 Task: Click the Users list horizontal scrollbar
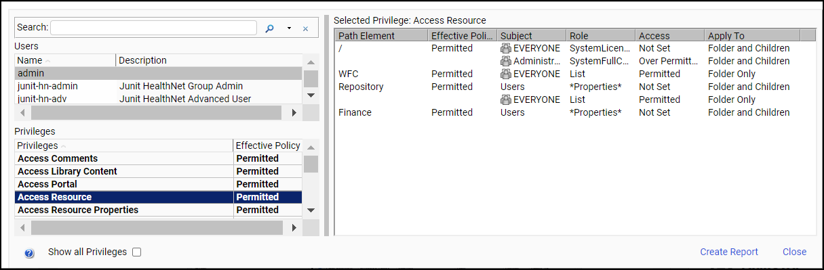click(x=158, y=112)
